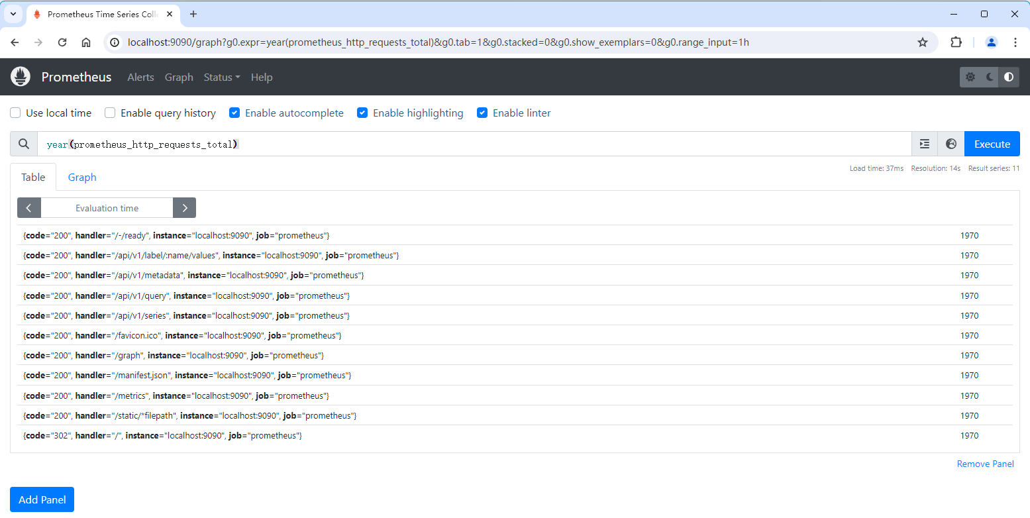Open the tab search chevron button

coord(13,14)
